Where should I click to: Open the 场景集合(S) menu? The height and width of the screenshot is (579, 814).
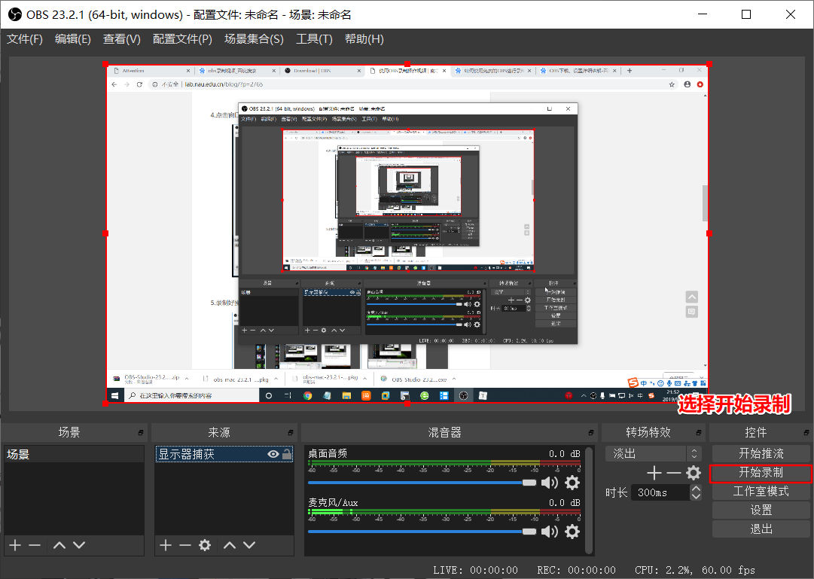click(254, 39)
